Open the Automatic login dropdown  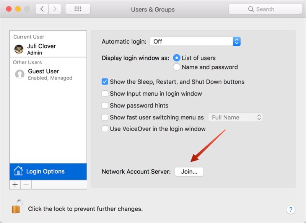pyautogui.click(x=195, y=41)
